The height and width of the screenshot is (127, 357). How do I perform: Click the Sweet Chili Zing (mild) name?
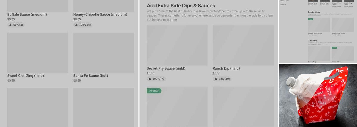click(25, 76)
